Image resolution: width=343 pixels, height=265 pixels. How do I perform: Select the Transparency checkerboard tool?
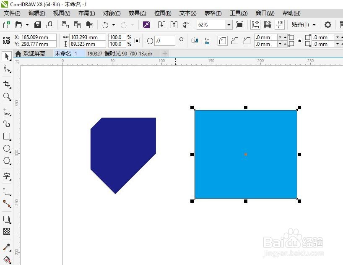click(x=7, y=231)
